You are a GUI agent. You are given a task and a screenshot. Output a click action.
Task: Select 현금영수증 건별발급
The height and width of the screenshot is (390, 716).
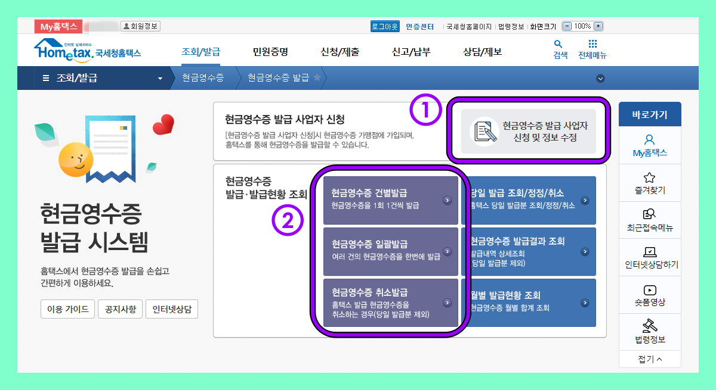pyautogui.click(x=390, y=200)
